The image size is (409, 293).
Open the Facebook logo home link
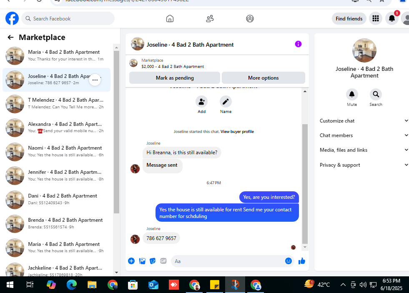coord(12,18)
